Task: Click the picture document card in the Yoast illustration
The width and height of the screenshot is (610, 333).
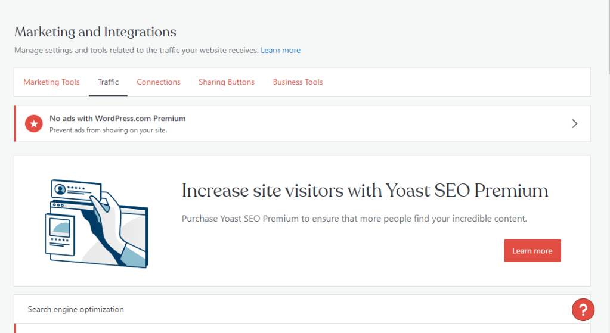Action: coord(61,231)
